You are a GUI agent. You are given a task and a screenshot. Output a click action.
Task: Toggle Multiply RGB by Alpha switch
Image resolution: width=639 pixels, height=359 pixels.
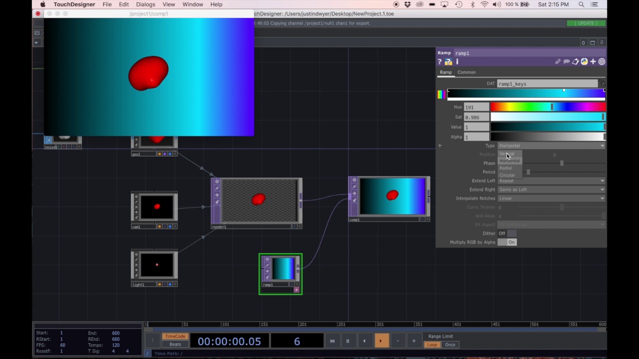507,242
